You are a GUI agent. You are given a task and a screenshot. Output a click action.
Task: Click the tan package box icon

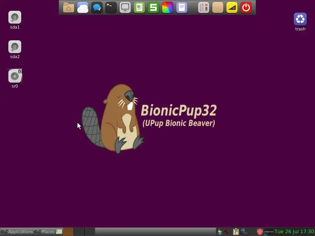(x=218, y=8)
